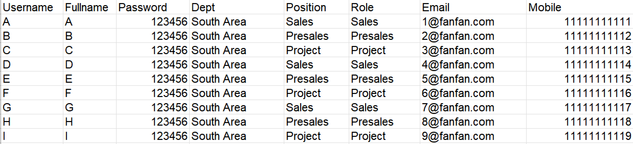Click the password cell for user H
Viewport: 633px width, 144px height.
(169, 122)
